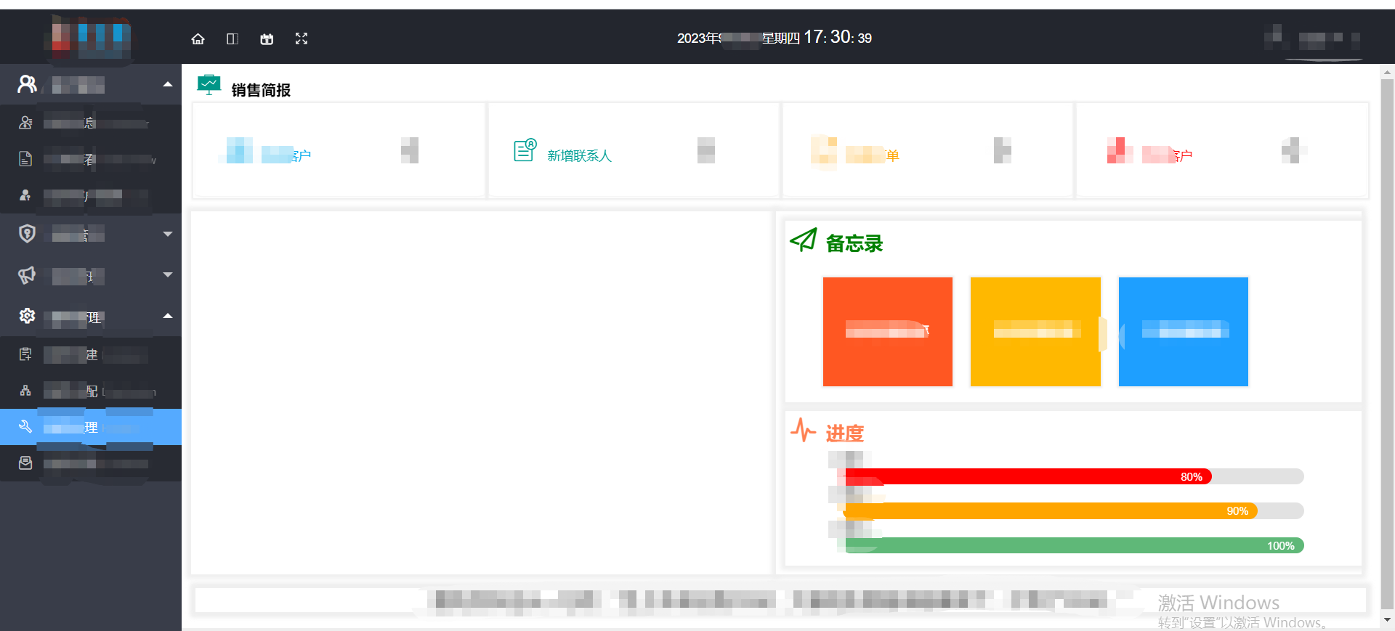The image size is (1395, 631).
Task: Click the date and time display in header
Action: point(775,38)
